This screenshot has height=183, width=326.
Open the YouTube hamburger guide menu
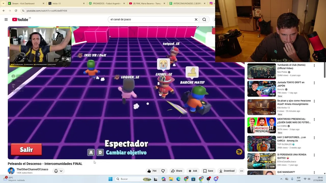pyautogui.click(x=6, y=20)
